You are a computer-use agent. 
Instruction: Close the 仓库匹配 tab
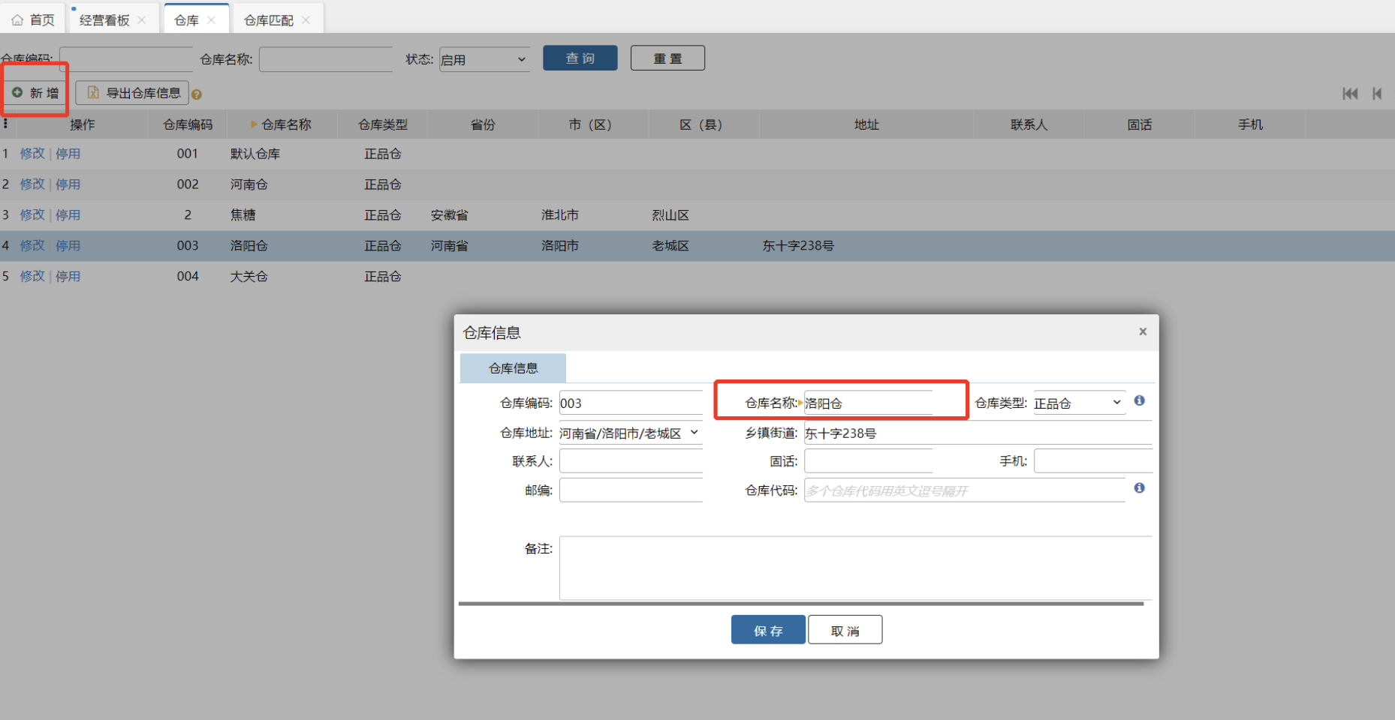(x=306, y=20)
